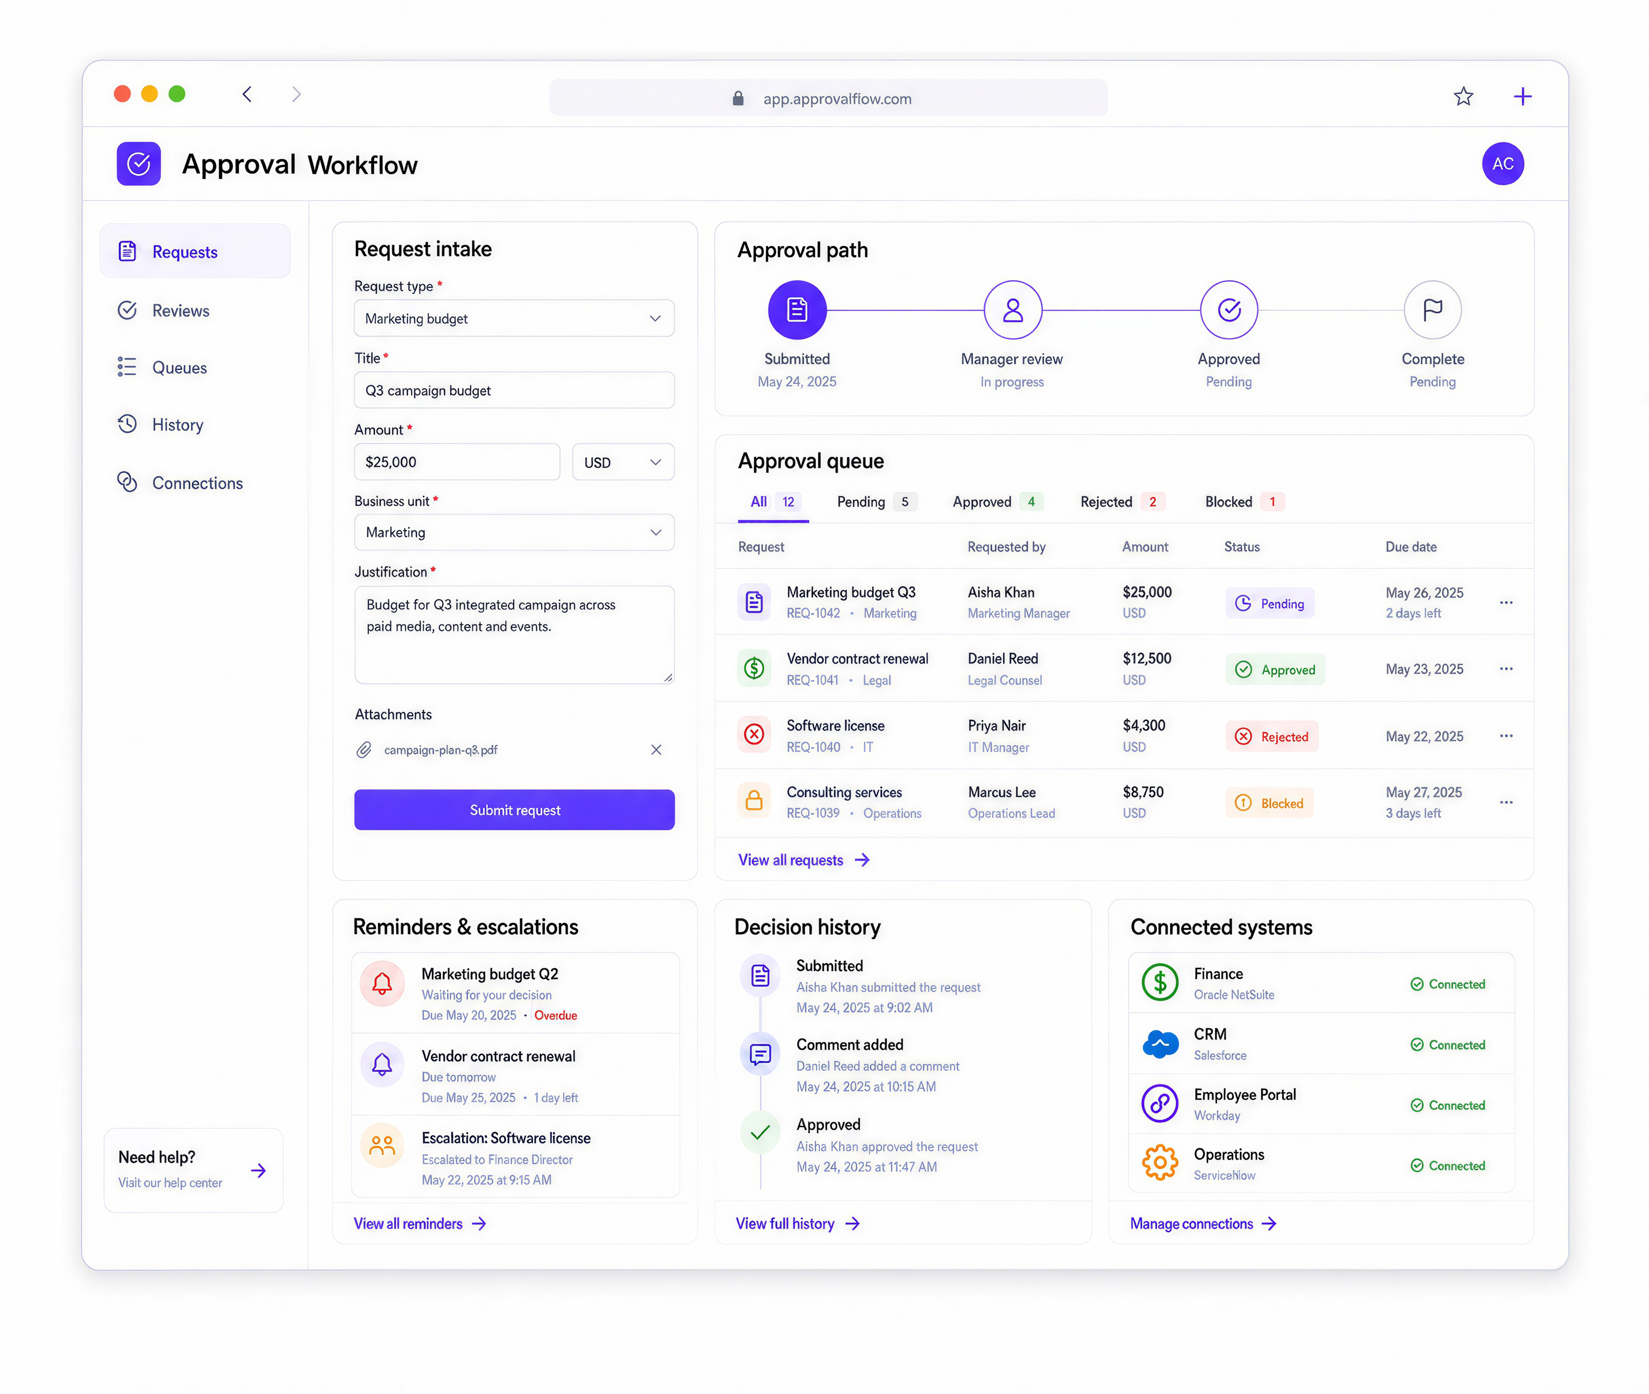Screen dimensions: 1649x1394
Task: Open Requests in the sidebar
Action: tap(195, 251)
